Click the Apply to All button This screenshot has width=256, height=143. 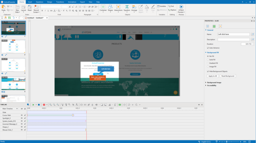click(213, 76)
